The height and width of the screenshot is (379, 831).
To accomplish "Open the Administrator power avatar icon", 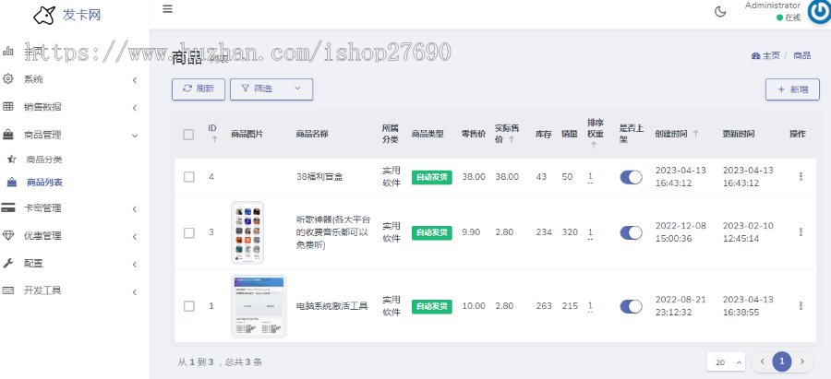I will [x=819, y=12].
